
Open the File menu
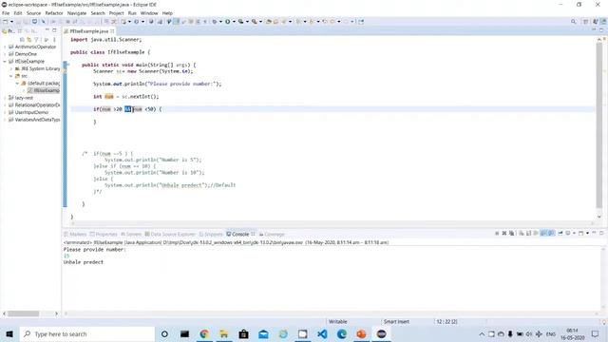pos(6,13)
